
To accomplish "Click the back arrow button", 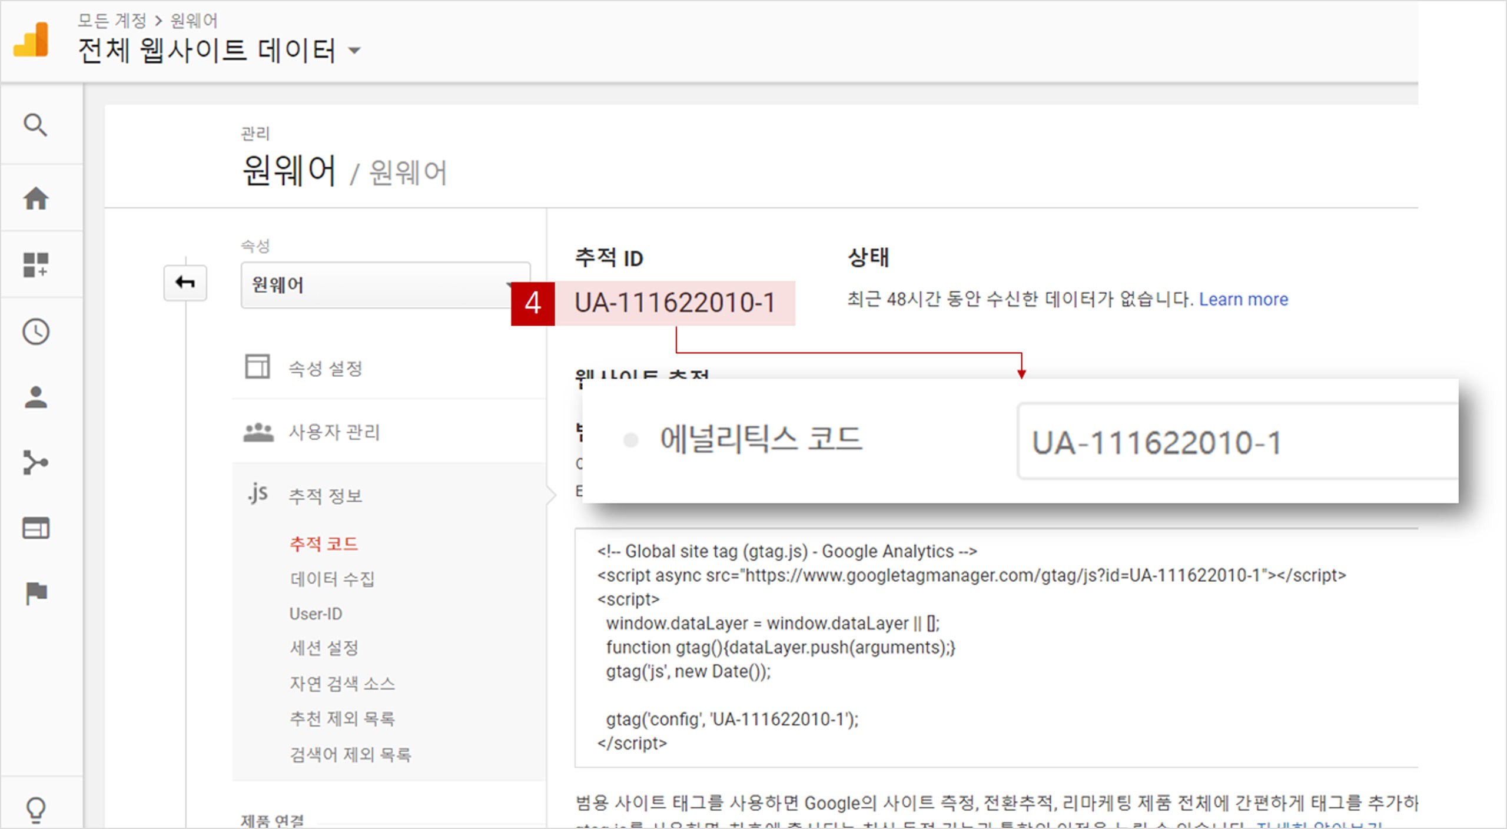I will [185, 283].
